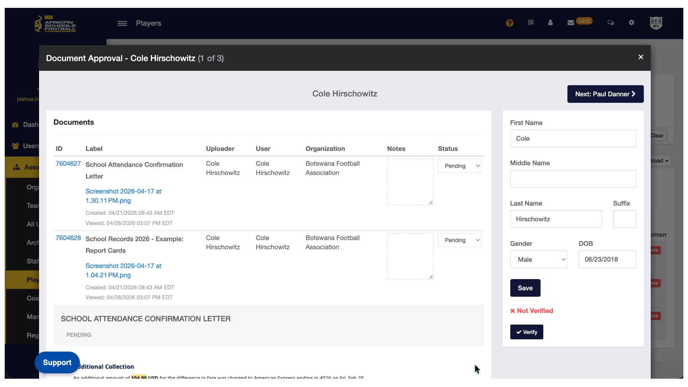This screenshot has width=688, height=387.
Task: Click the orange help question mark icon
Action: (x=510, y=23)
